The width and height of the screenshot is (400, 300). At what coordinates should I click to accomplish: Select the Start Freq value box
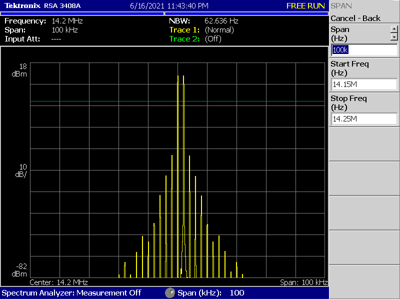pyautogui.click(x=364, y=84)
